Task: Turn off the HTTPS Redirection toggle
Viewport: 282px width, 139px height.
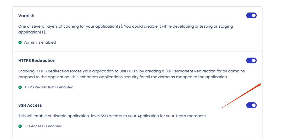Action: 251,60
